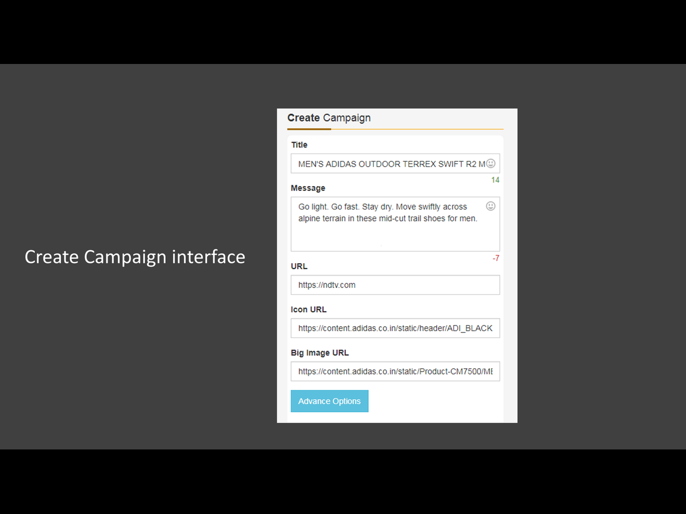Click the message character counter -7
Viewport: 686px width, 514px height.
pos(496,258)
